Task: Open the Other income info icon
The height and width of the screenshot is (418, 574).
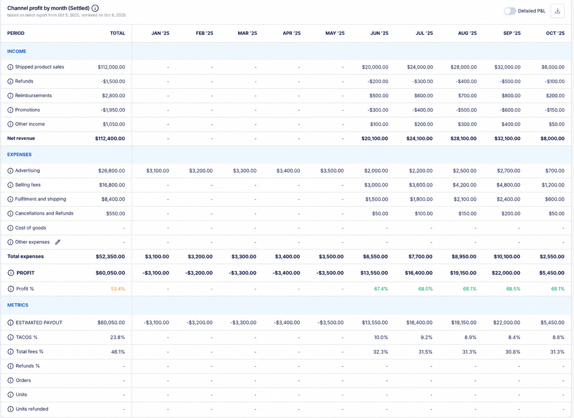Action: tap(11, 125)
